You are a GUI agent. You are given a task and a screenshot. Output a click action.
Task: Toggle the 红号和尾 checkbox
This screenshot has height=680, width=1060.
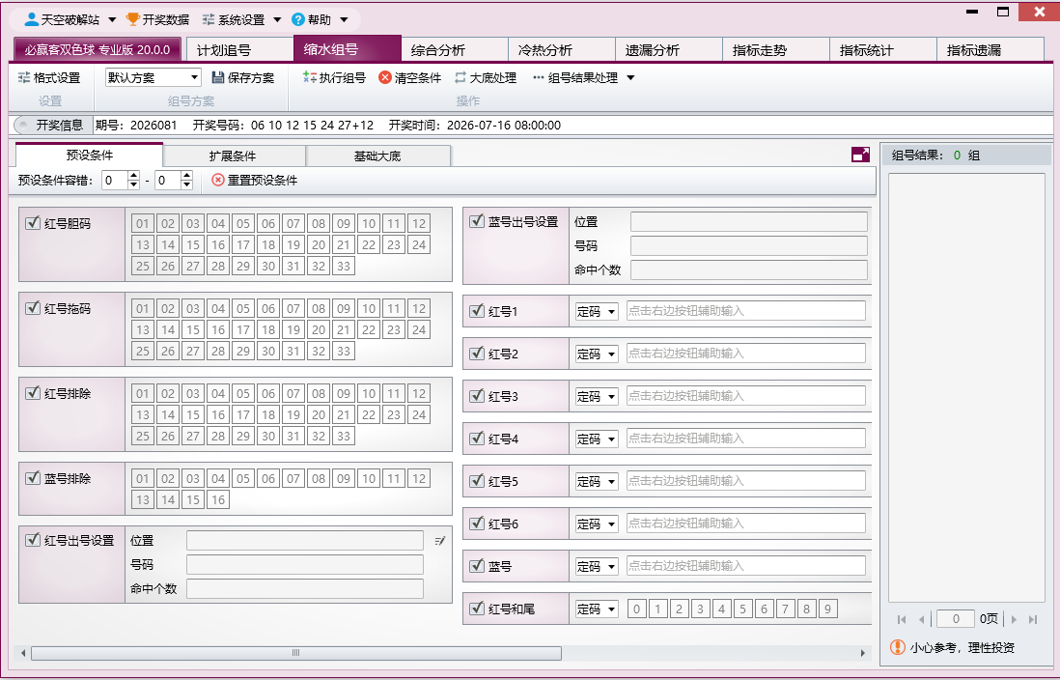coord(477,609)
